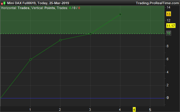The image size is (180, 112).
Task: Click the candlestick chart icon in title bar
Action: click(x=3, y=3)
